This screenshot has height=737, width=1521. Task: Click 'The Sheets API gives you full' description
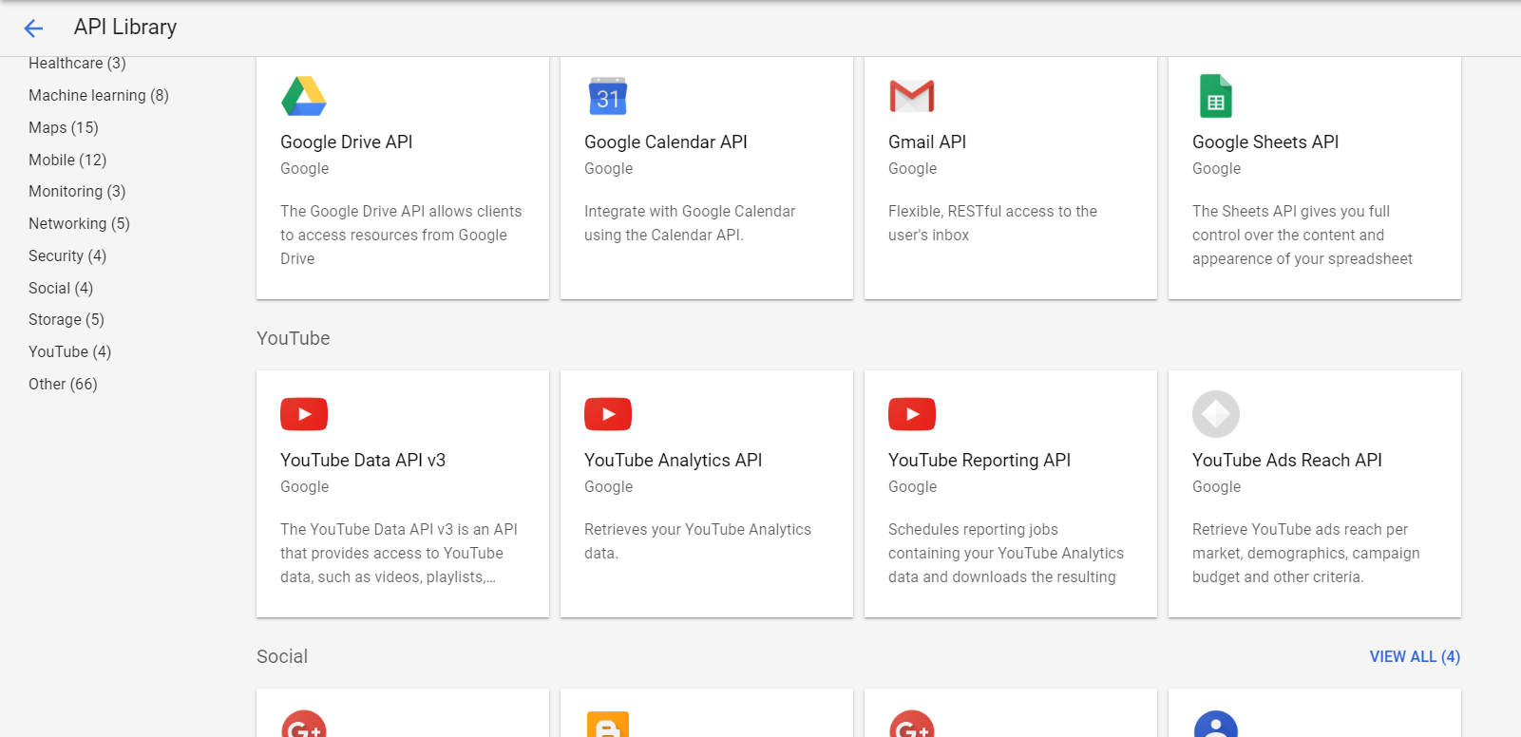click(1302, 235)
